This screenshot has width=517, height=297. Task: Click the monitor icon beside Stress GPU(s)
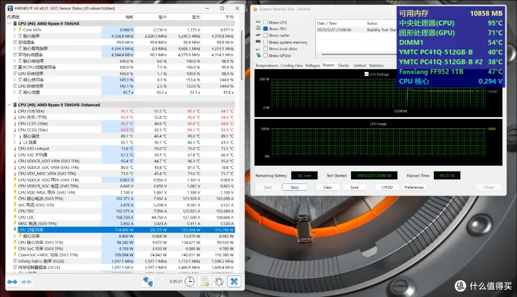(x=258, y=56)
